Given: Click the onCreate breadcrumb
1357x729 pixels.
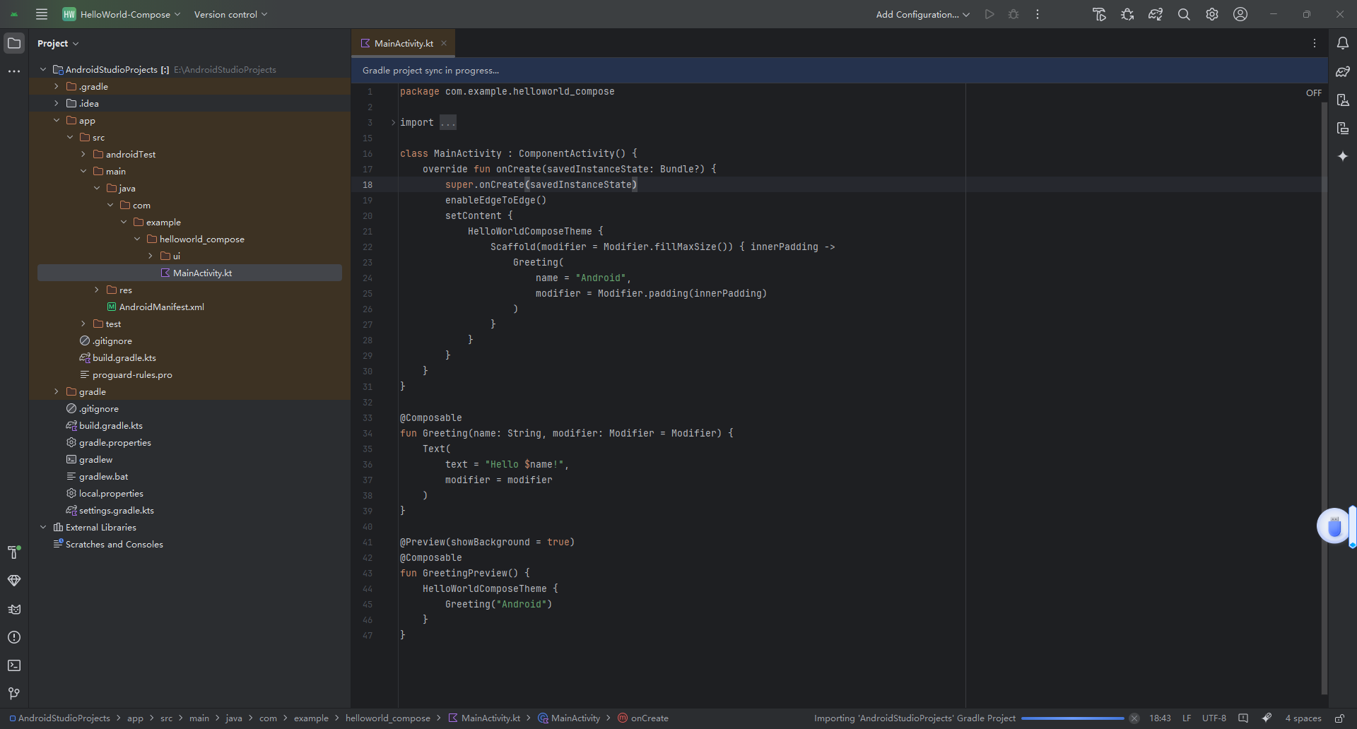Looking at the screenshot, I should (643, 718).
